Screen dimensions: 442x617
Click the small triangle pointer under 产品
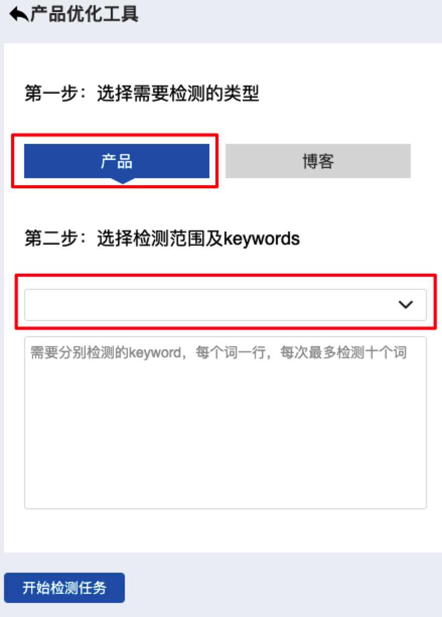click(x=122, y=181)
